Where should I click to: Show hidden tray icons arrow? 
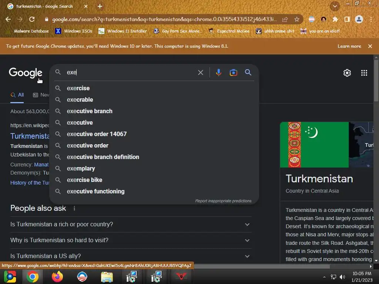[x=324, y=277]
